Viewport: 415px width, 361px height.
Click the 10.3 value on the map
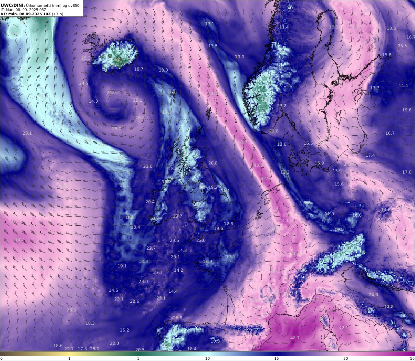pos(215,341)
